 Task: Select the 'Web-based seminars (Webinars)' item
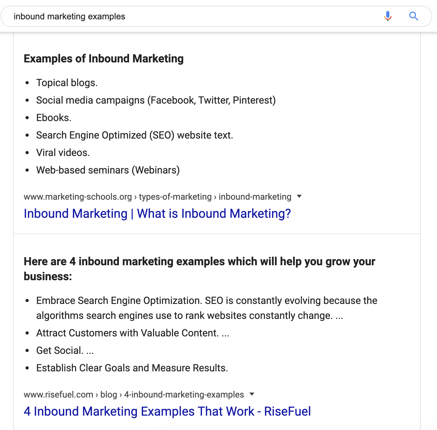(108, 170)
